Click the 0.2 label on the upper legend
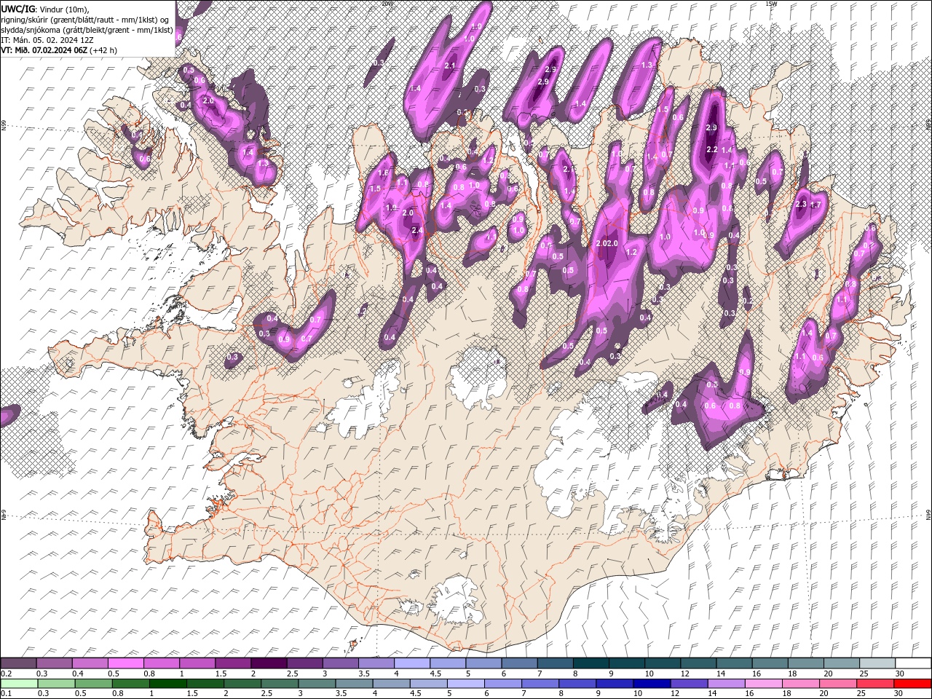932x699 pixels. [x=7, y=674]
